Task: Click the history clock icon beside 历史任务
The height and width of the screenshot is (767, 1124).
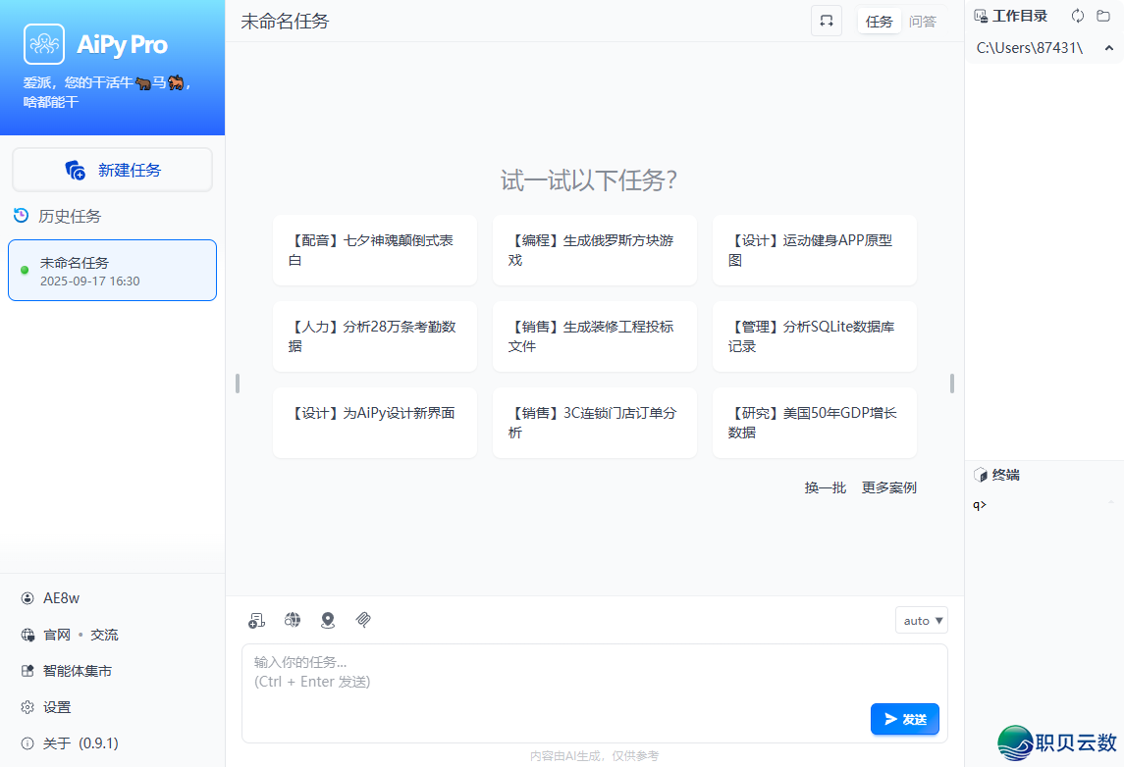Action: point(21,215)
